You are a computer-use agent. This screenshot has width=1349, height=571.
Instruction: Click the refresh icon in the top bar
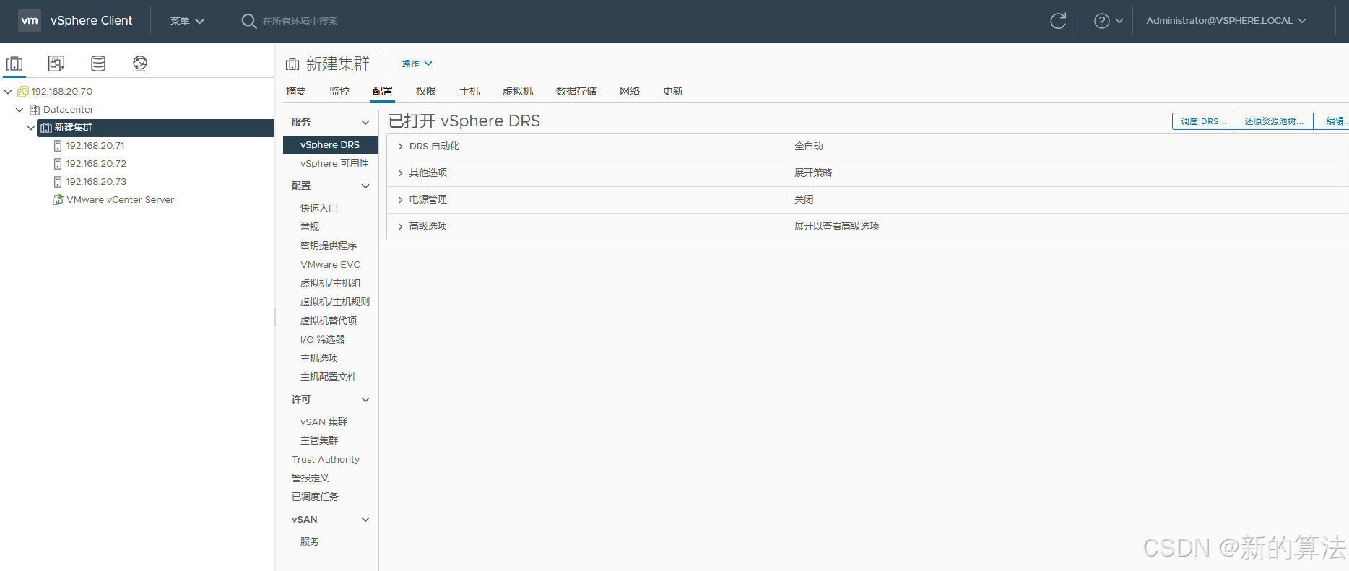(1058, 21)
